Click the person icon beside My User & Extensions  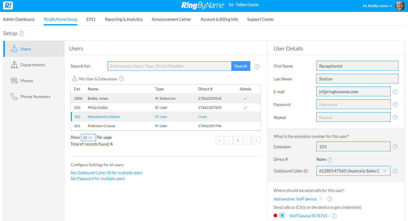coord(74,79)
